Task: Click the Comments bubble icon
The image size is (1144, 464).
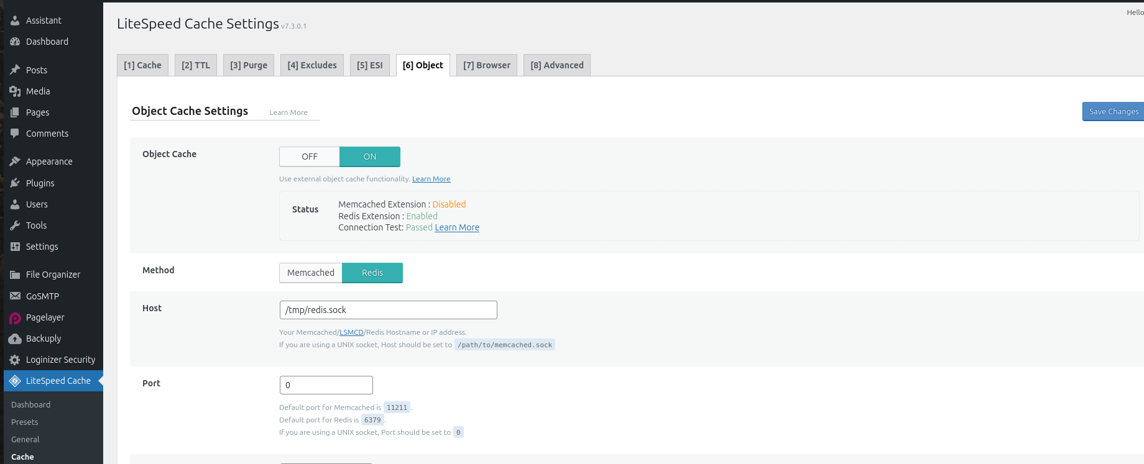Action: click(x=15, y=134)
